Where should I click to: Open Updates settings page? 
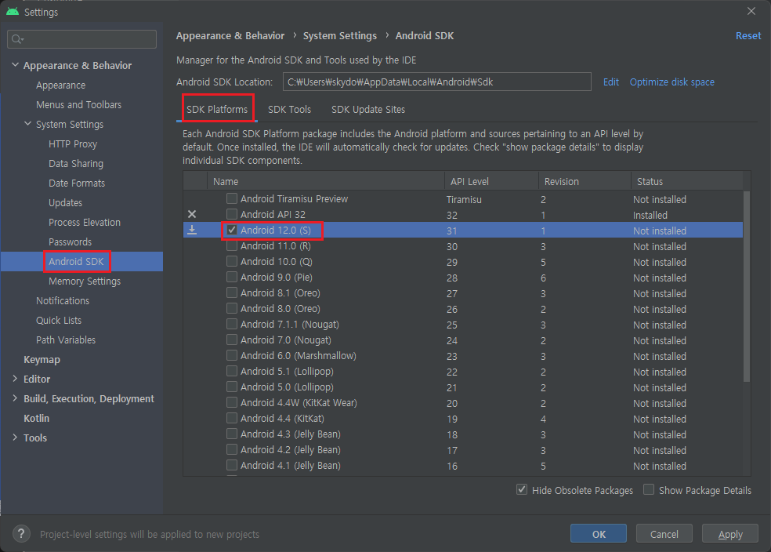(x=65, y=203)
